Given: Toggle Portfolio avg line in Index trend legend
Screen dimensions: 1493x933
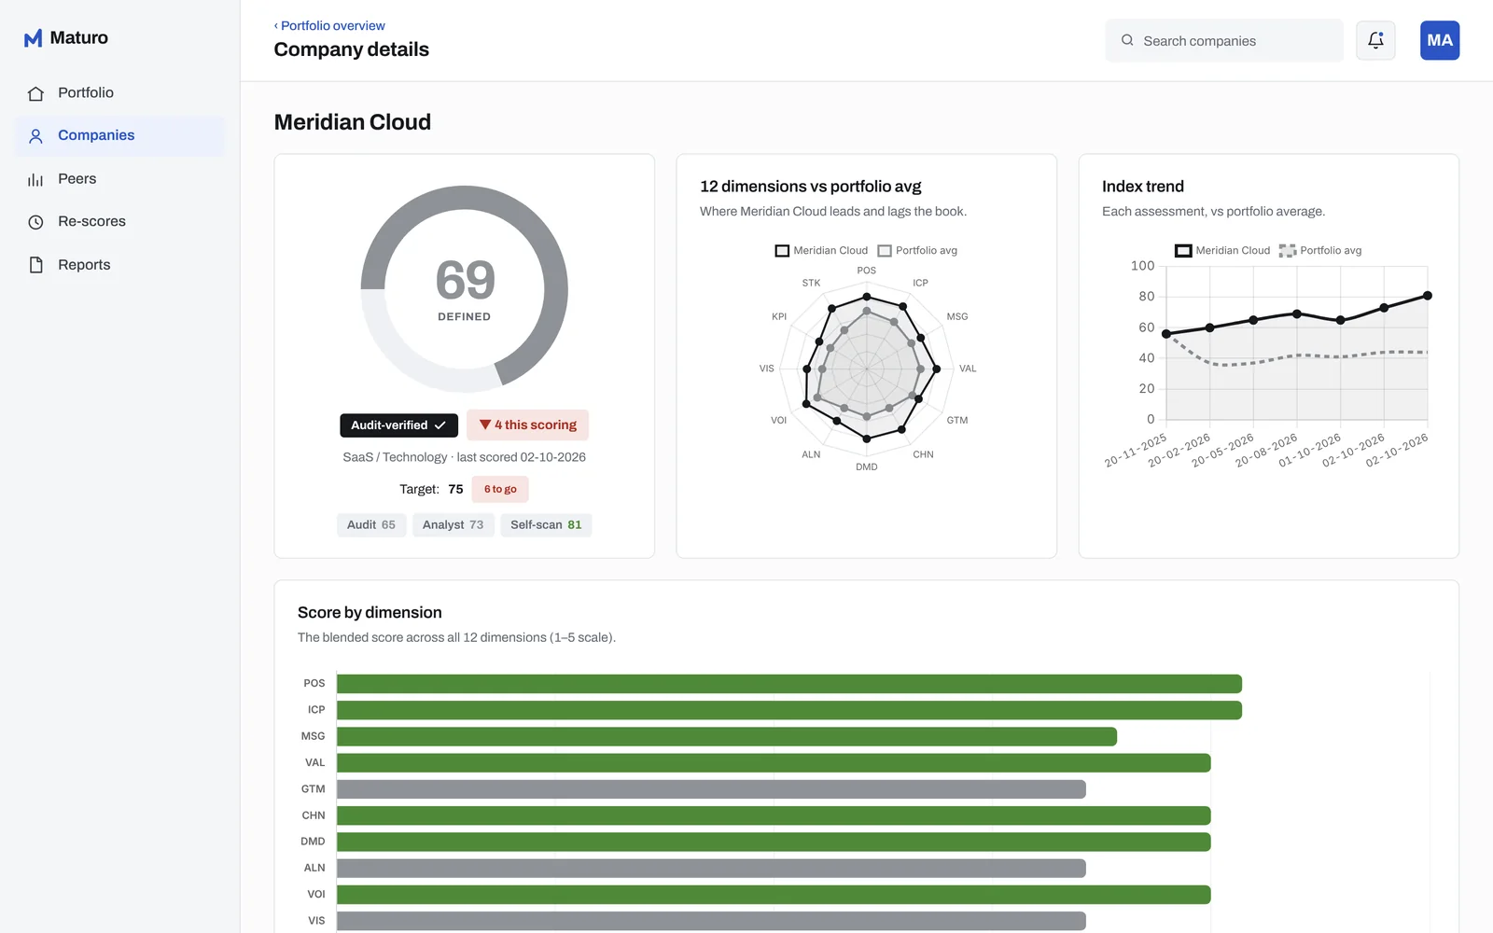Looking at the screenshot, I should coord(1320,250).
